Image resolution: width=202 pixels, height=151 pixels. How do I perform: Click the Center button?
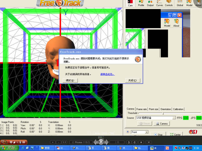tap(175, 134)
